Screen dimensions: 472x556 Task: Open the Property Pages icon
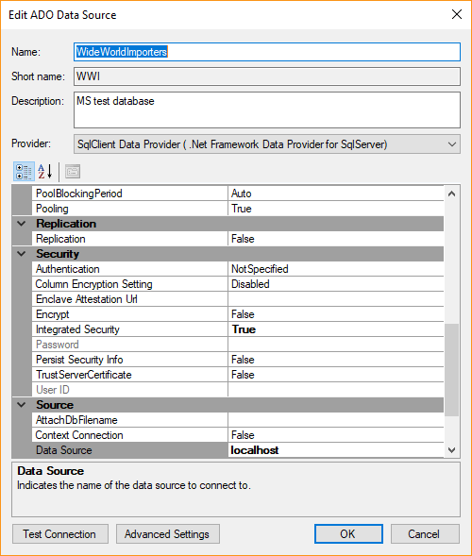point(73,172)
